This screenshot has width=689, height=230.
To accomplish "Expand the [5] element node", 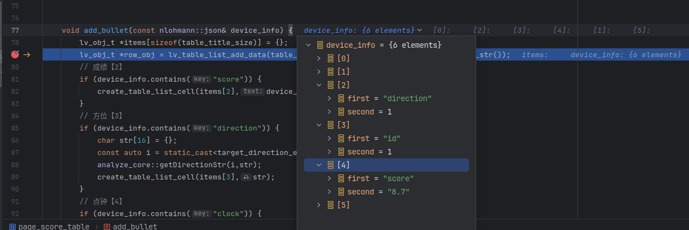I will (x=319, y=205).
